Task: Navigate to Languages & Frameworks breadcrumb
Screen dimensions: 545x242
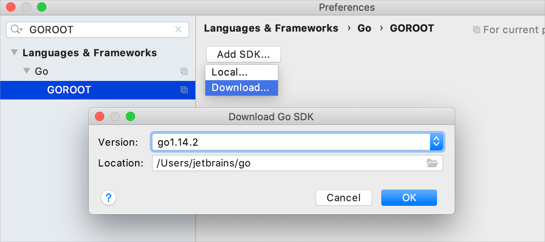Action: click(271, 28)
